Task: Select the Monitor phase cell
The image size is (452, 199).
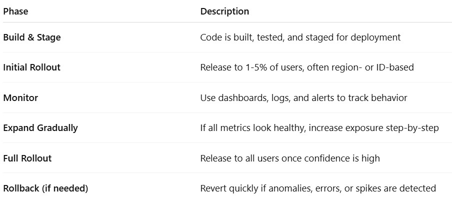Action: (x=20, y=98)
